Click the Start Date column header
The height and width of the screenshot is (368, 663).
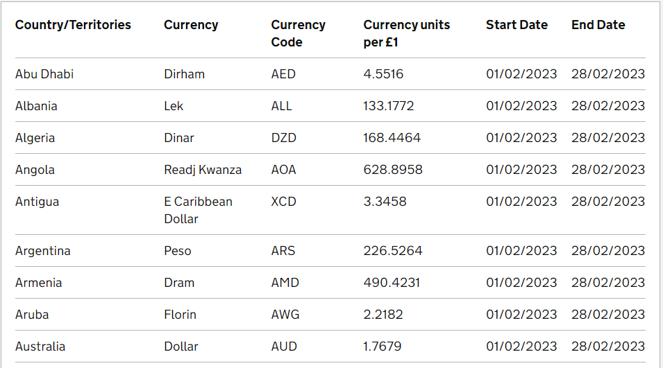pos(517,25)
